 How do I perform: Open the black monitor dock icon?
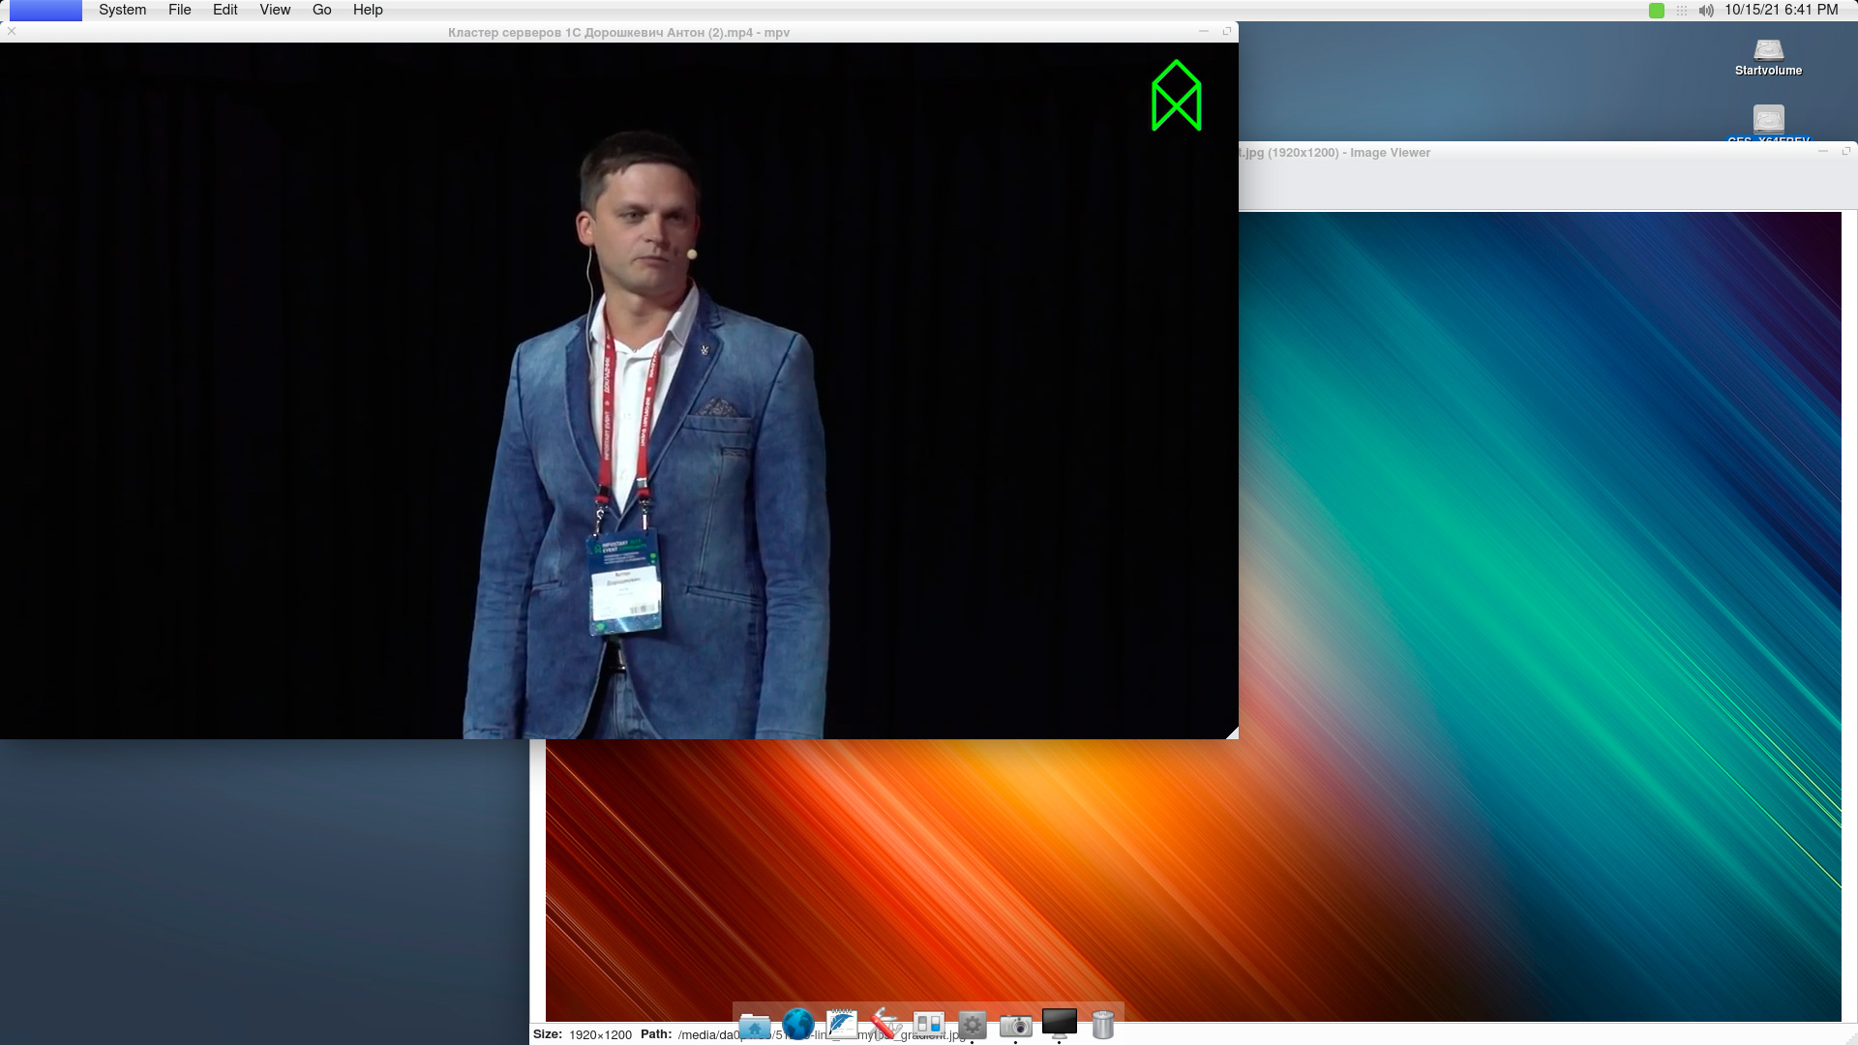tap(1060, 1023)
